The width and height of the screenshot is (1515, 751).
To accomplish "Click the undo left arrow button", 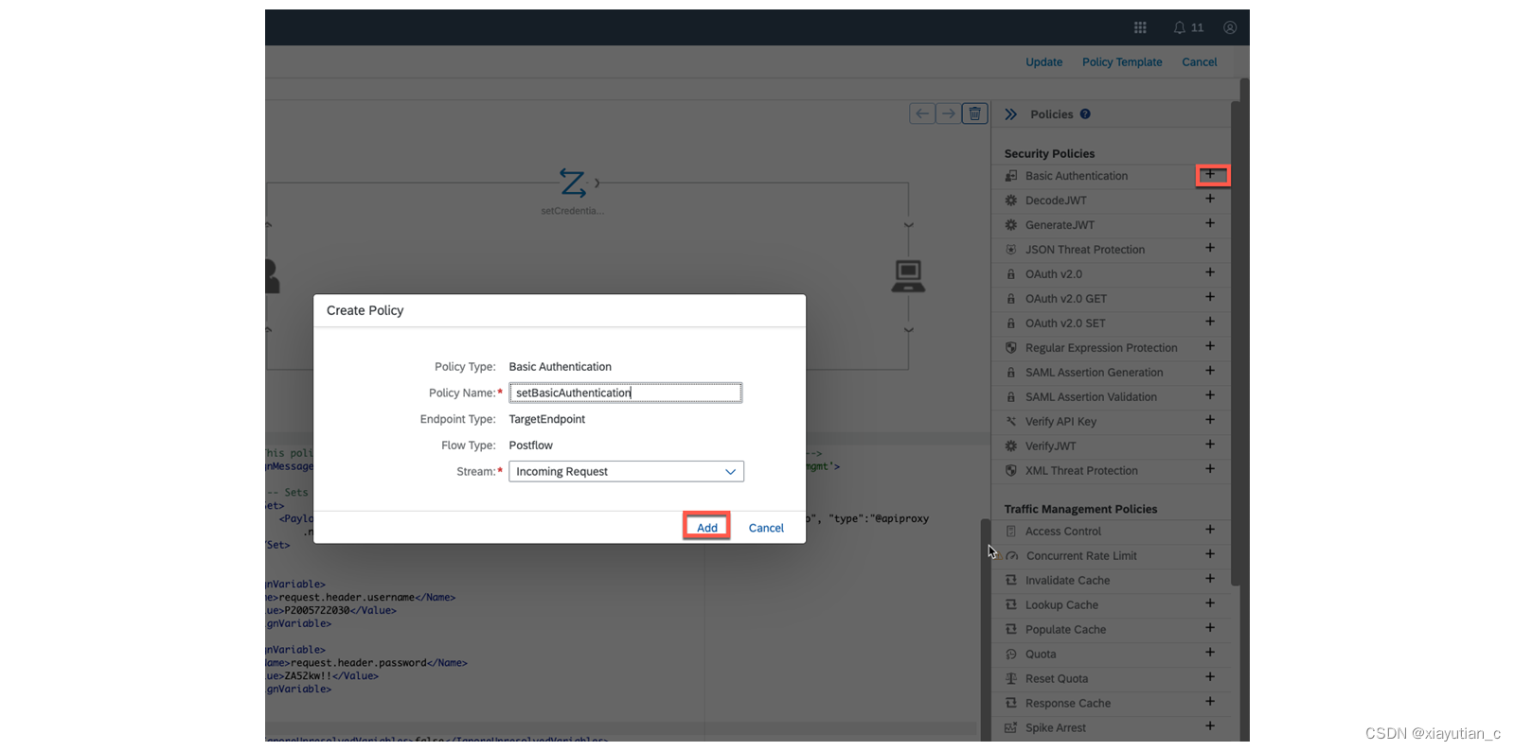I will 922,114.
